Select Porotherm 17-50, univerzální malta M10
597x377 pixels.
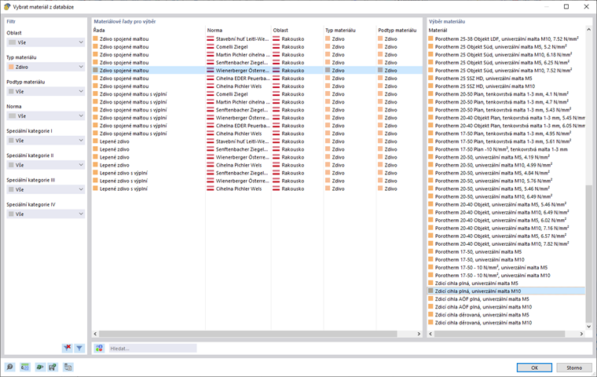507,259
